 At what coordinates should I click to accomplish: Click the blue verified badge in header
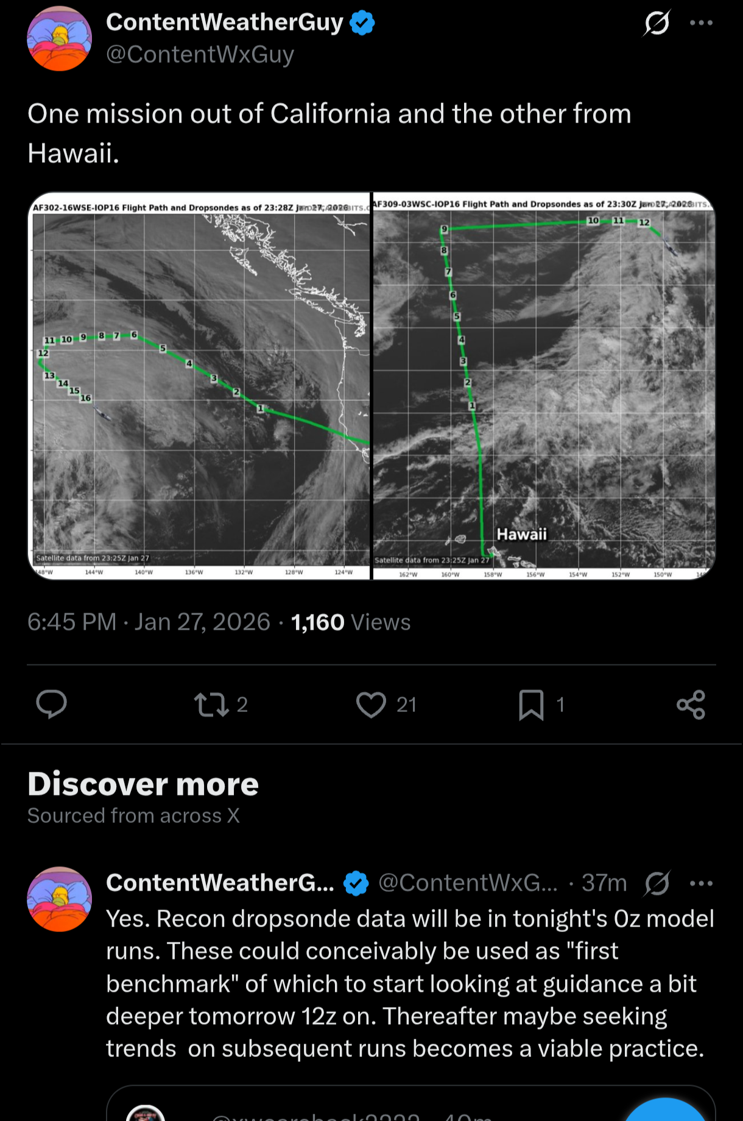(362, 23)
